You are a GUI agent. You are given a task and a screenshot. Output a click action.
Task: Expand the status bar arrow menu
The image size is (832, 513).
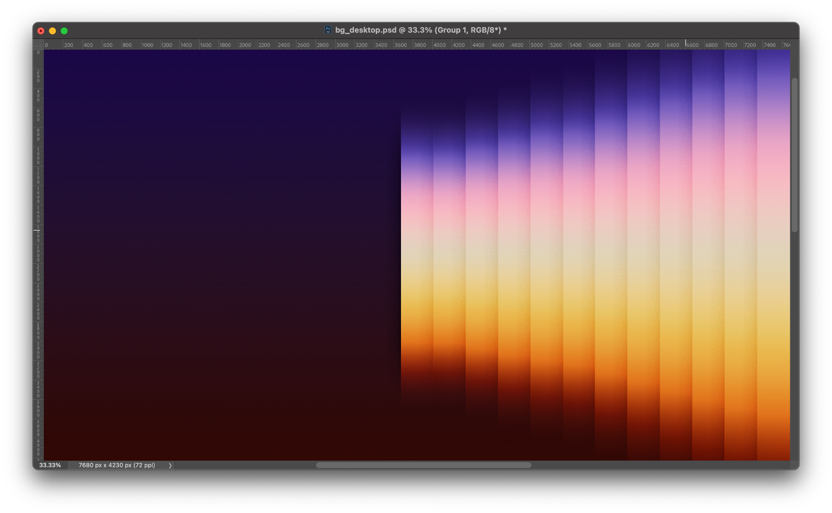point(170,465)
